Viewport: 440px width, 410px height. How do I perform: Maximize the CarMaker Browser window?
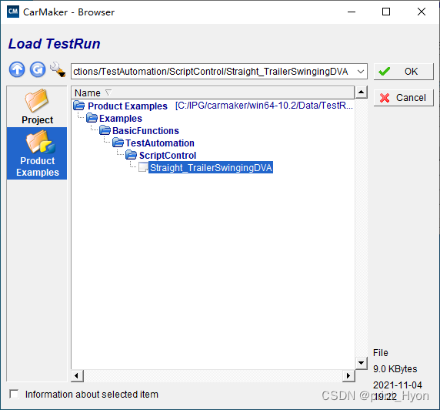tap(386, 12)
